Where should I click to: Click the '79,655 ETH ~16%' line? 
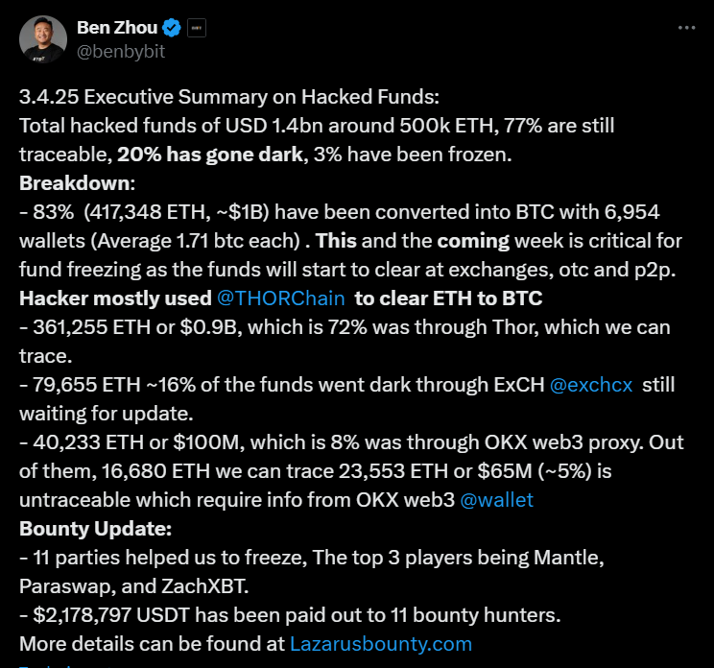pos(347,399)
